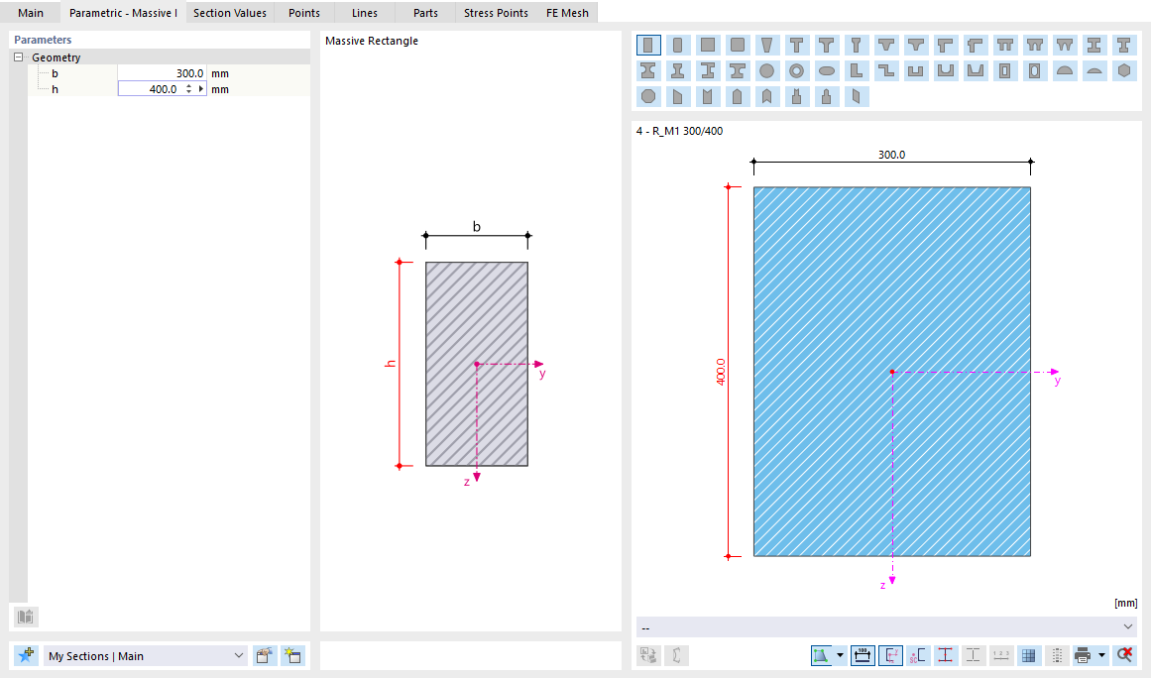The image size is (1151, 678).
Task: Select the hexagonal section shape
Action: click(1124, 70)
